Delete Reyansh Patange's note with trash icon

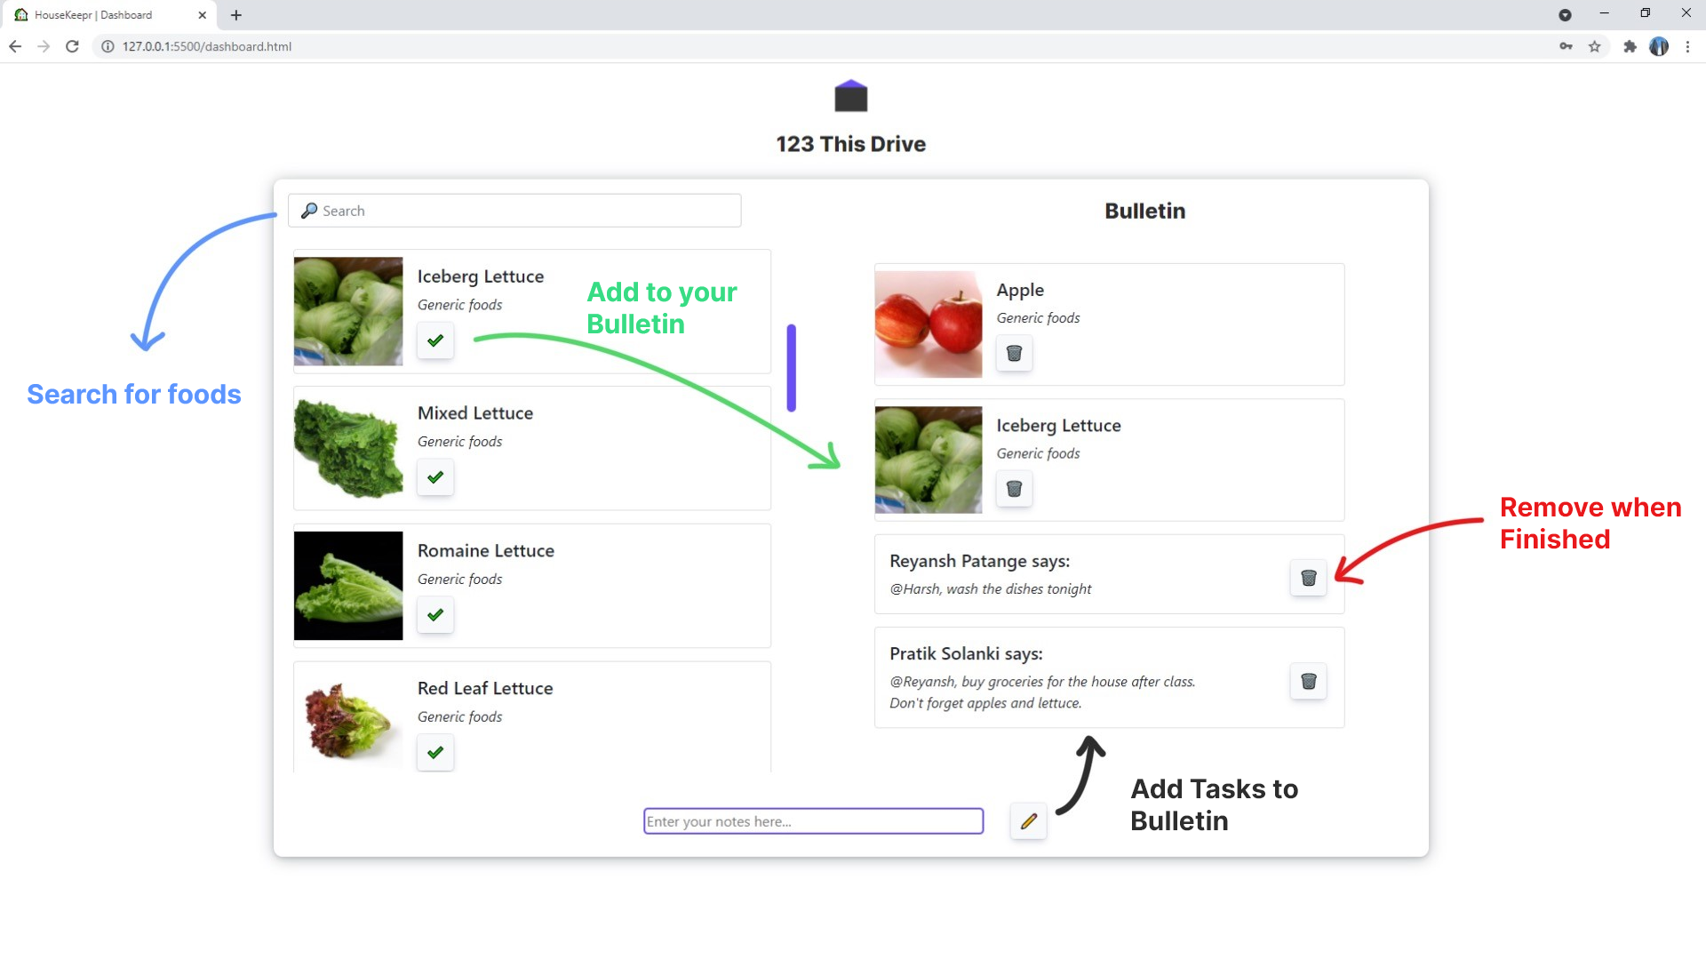tap(1308, 578)
